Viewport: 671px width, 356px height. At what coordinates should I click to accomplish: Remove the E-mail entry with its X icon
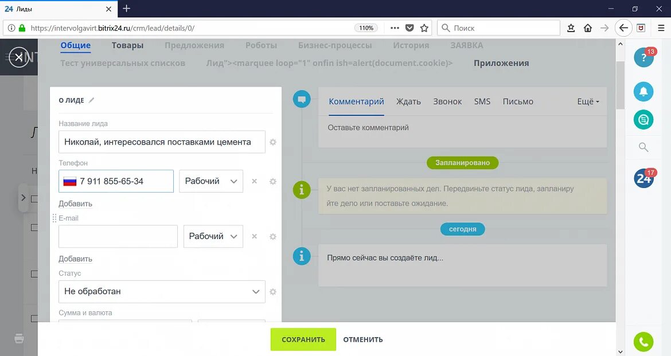[254, 237]
